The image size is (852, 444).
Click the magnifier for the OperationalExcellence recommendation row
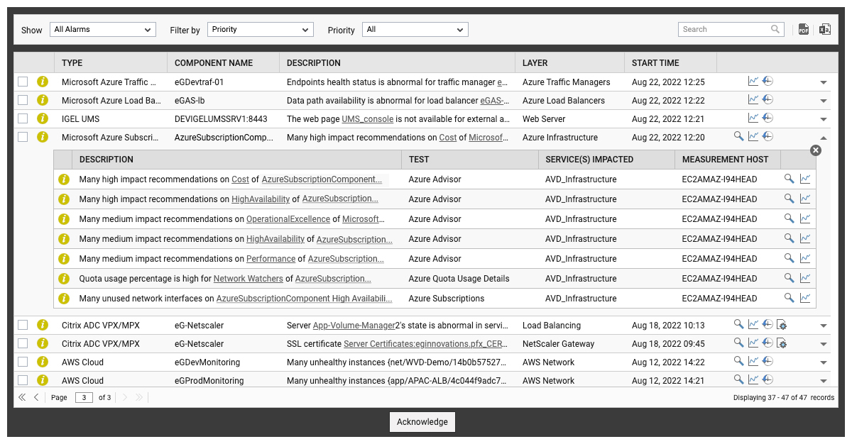[790, 218]
